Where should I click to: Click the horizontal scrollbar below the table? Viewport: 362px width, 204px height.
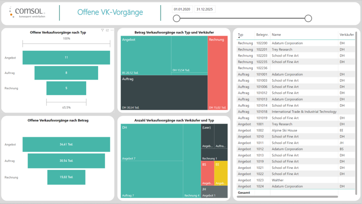click(287, 197)
